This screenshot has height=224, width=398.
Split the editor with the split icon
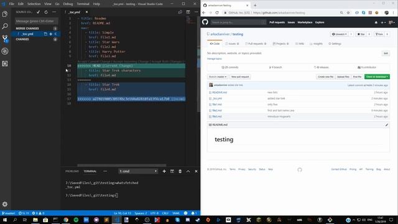pos(188,12)
